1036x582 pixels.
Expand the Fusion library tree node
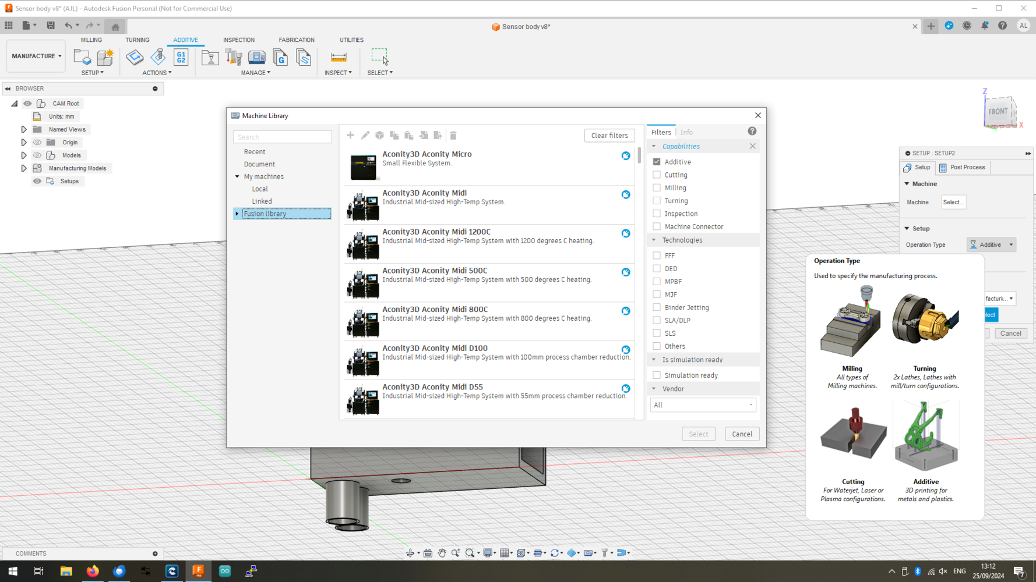[x=237, y=214]
